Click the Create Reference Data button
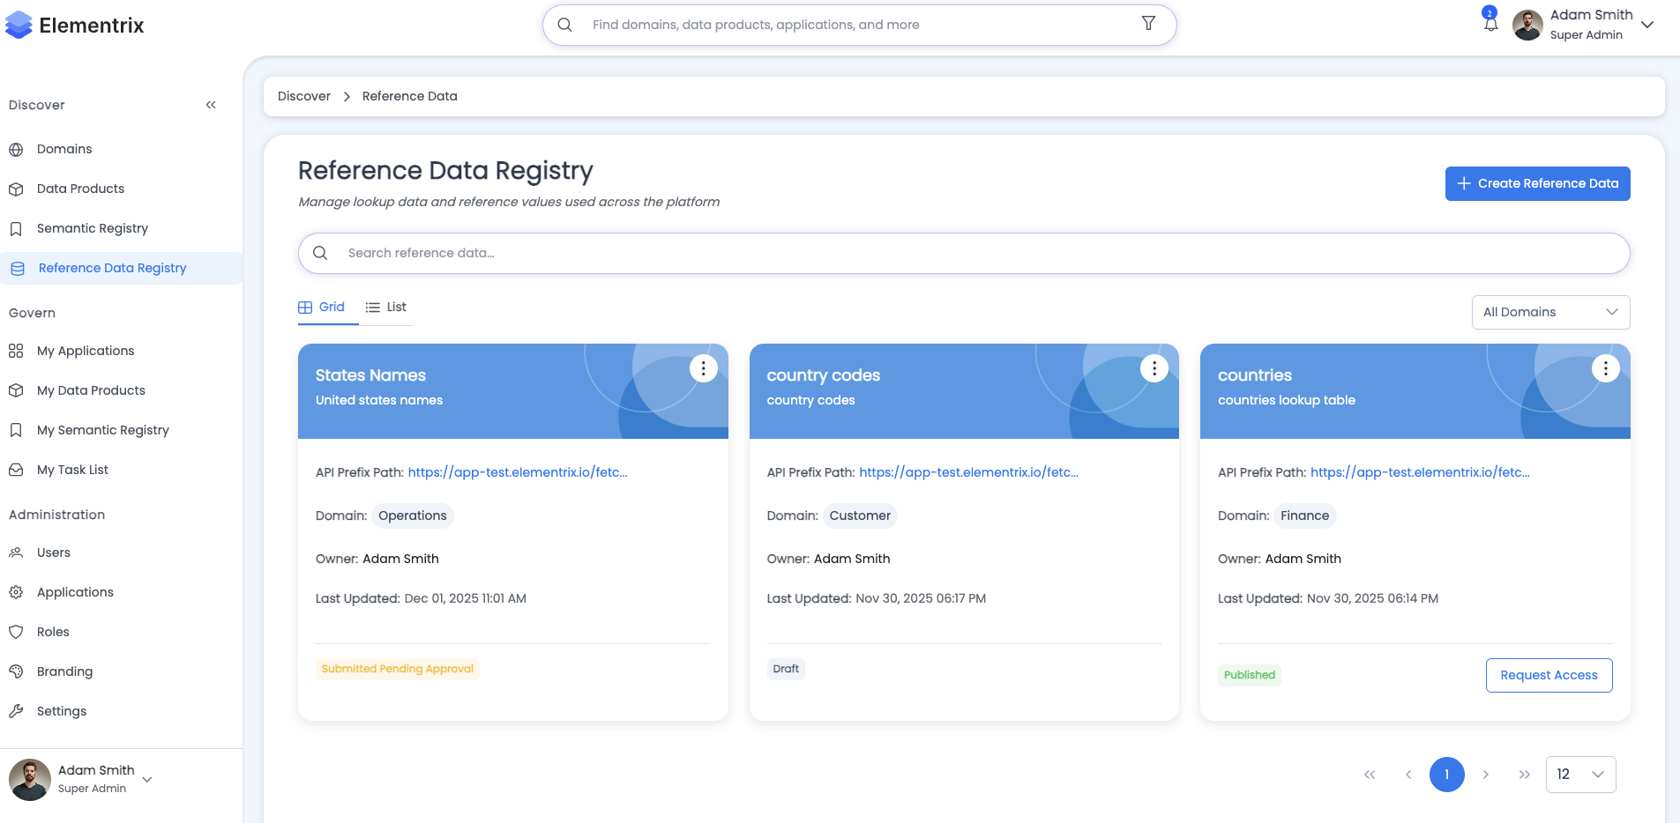 tap(1537, 183)
